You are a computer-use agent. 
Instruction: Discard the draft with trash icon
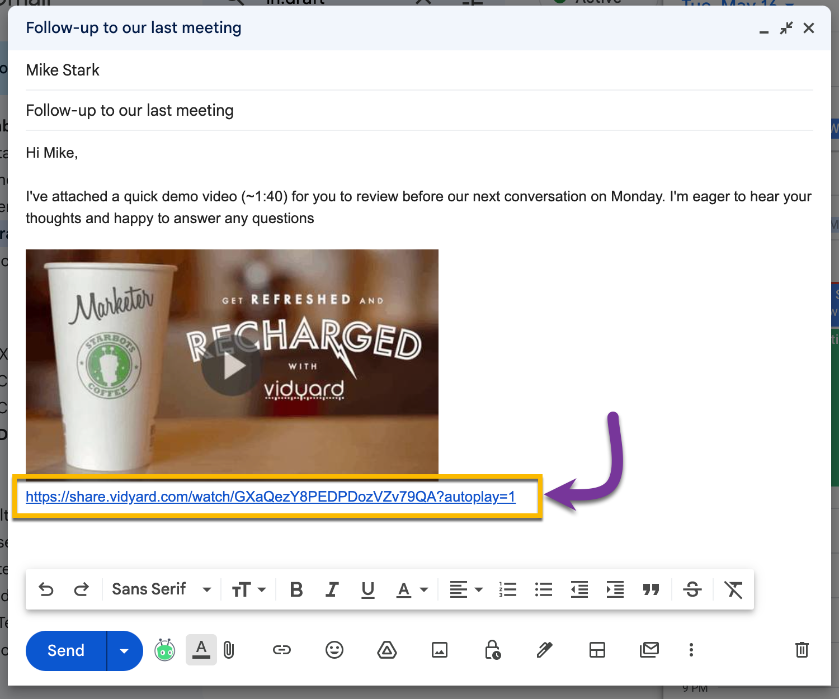[x=802, y=650]
